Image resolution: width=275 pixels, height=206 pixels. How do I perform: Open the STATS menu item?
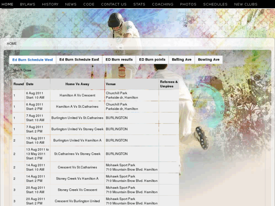(x=139, y=4)
